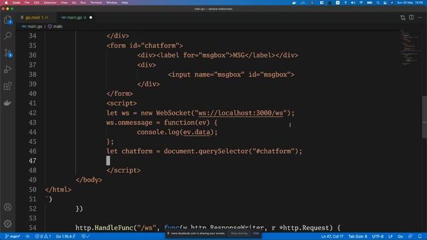427x240 pixels.
Task: Open the Docker view whale icon
Action: [x=7, y=103]
